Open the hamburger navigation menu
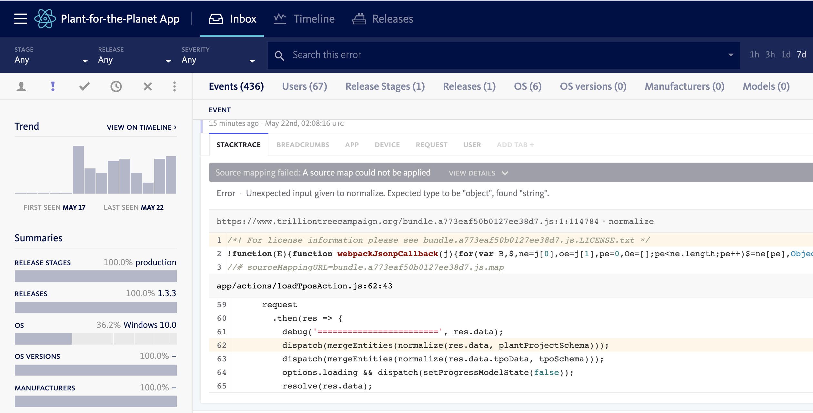 [x=20, y=18]
